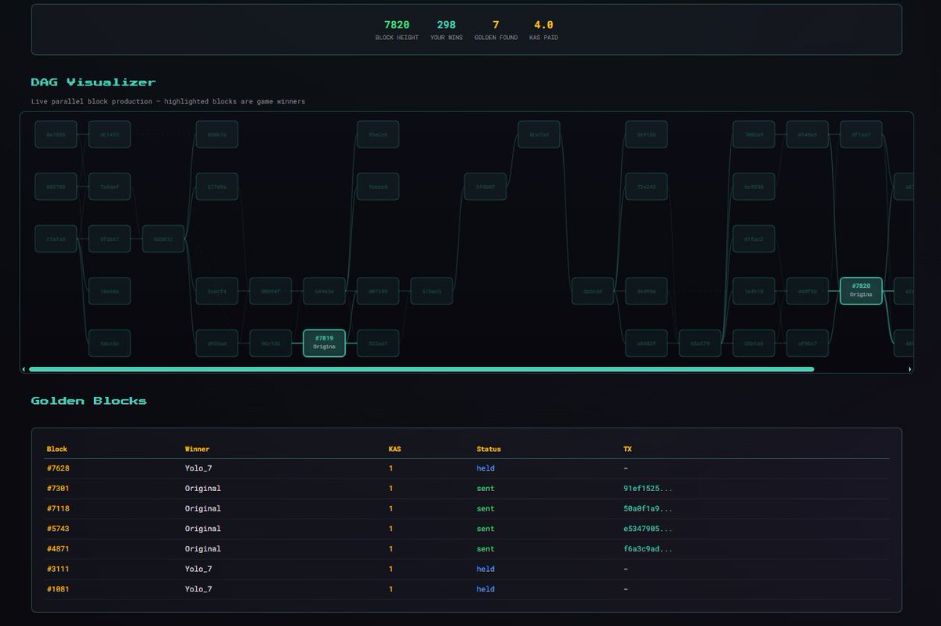Click DAG block 36918b
The width and height of the screenshot is (941, 626).
coord(646,134)
